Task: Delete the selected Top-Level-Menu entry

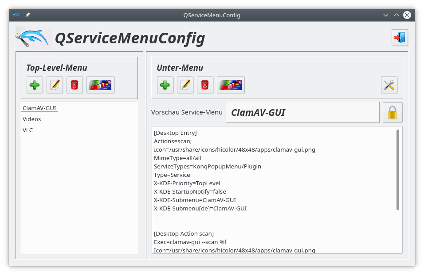Action: click(x=75, y=85)
